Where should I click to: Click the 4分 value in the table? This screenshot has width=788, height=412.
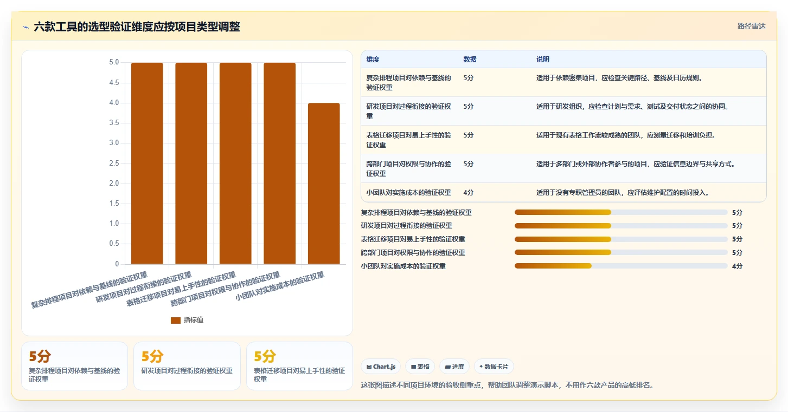click(x=469, y=192)
